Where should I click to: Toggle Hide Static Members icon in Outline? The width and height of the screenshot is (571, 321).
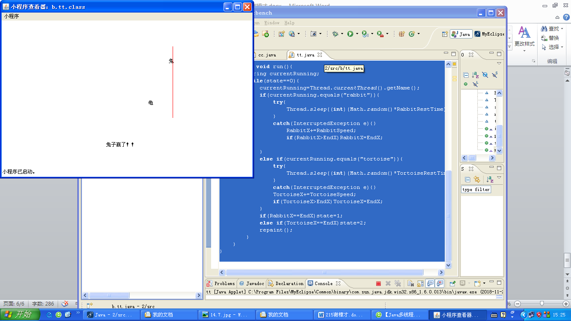[495, 75]
